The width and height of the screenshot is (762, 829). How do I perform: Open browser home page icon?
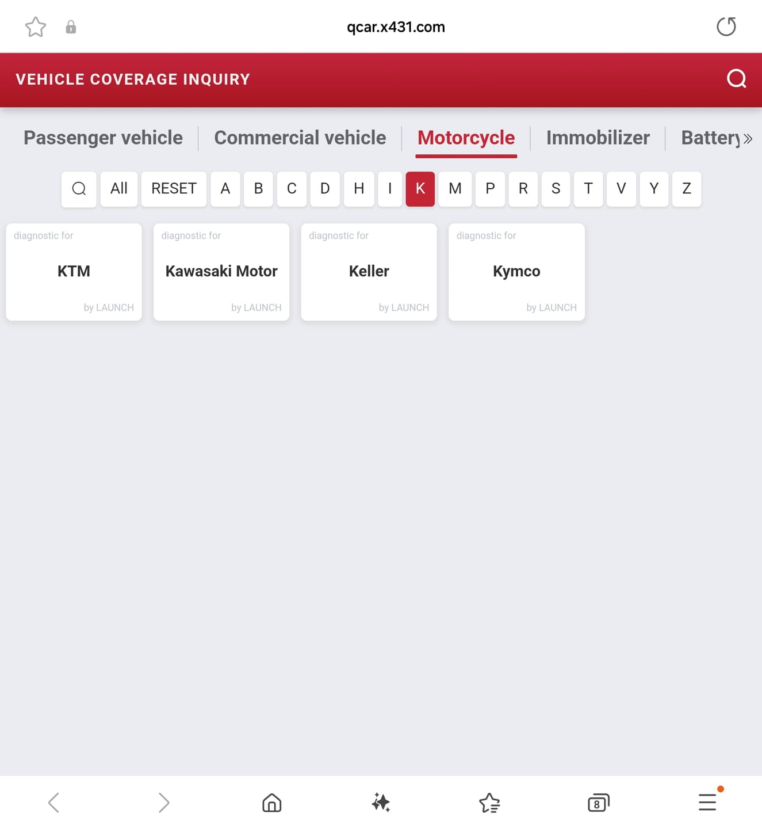[272, 803]
